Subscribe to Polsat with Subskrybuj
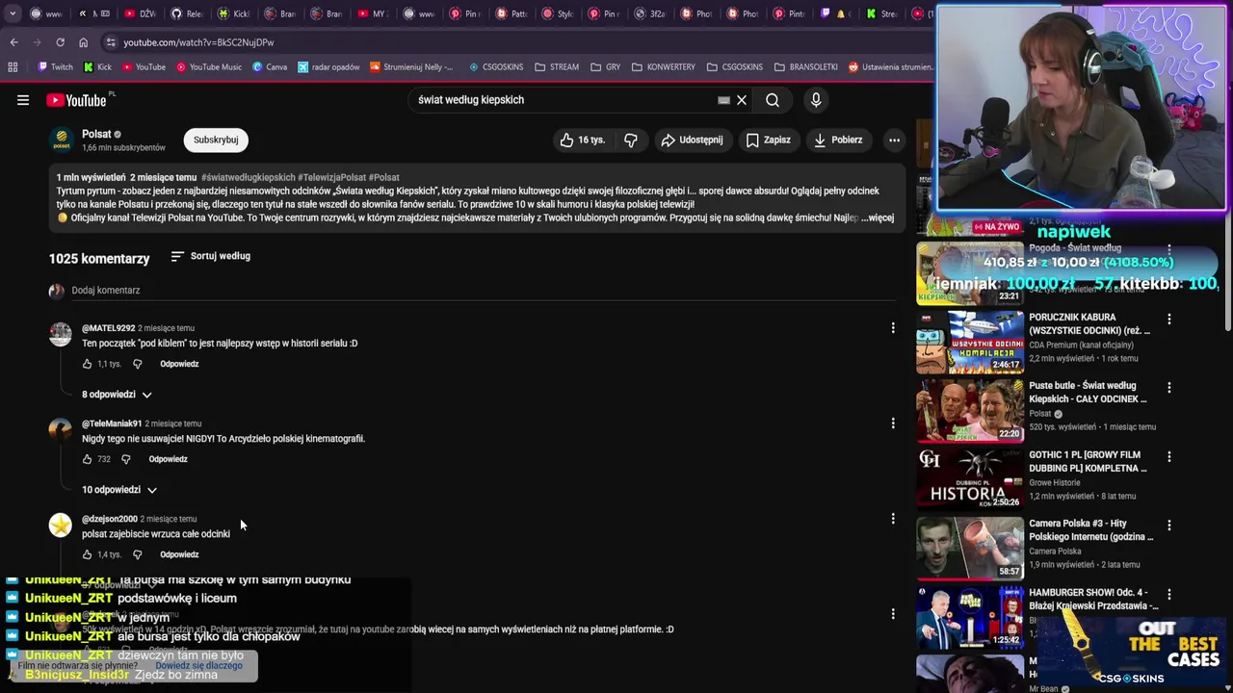 216,140
